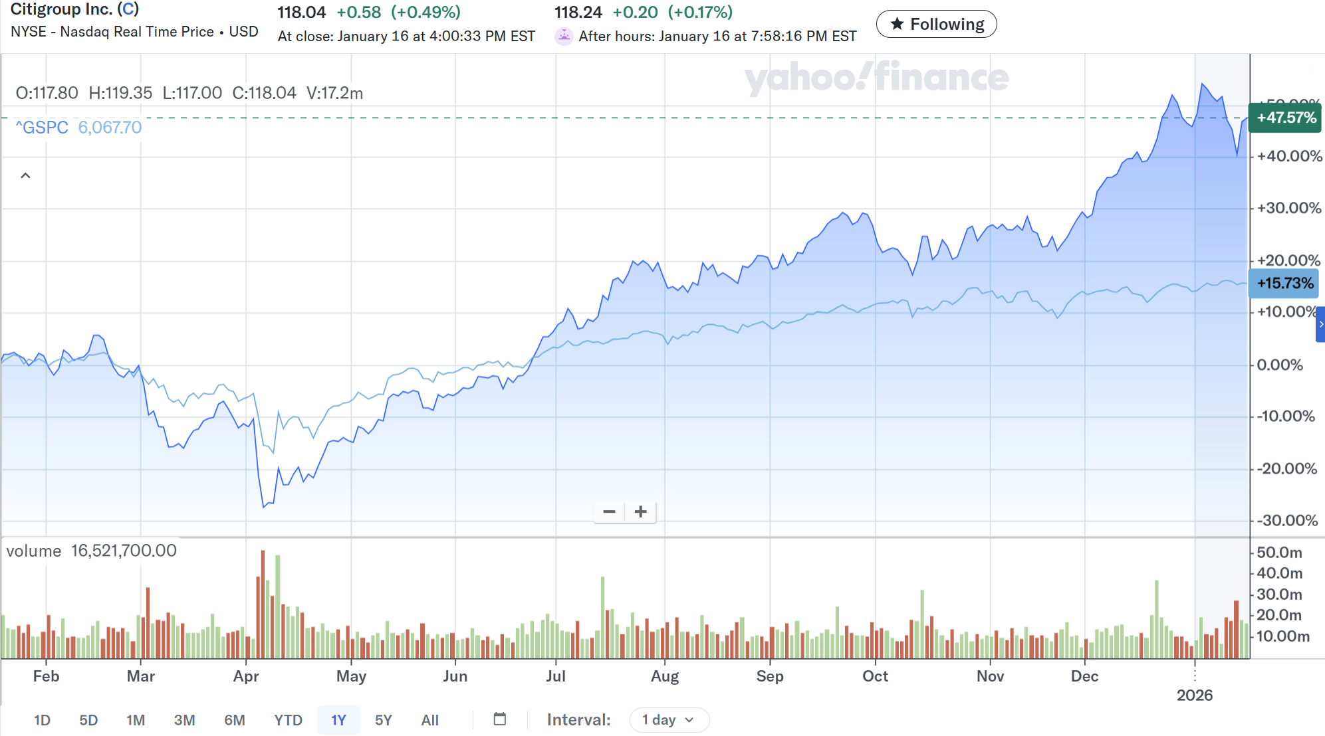
Task: Switch to 3M range
Action: 184,720
